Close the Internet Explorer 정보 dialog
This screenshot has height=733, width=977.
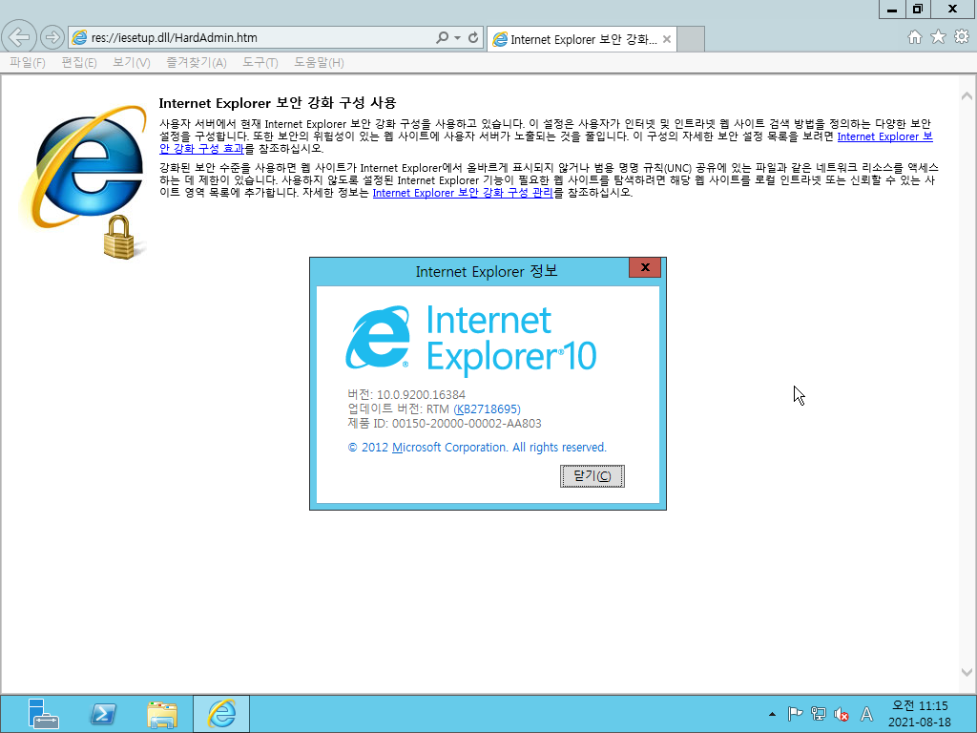tap(645, 267)
